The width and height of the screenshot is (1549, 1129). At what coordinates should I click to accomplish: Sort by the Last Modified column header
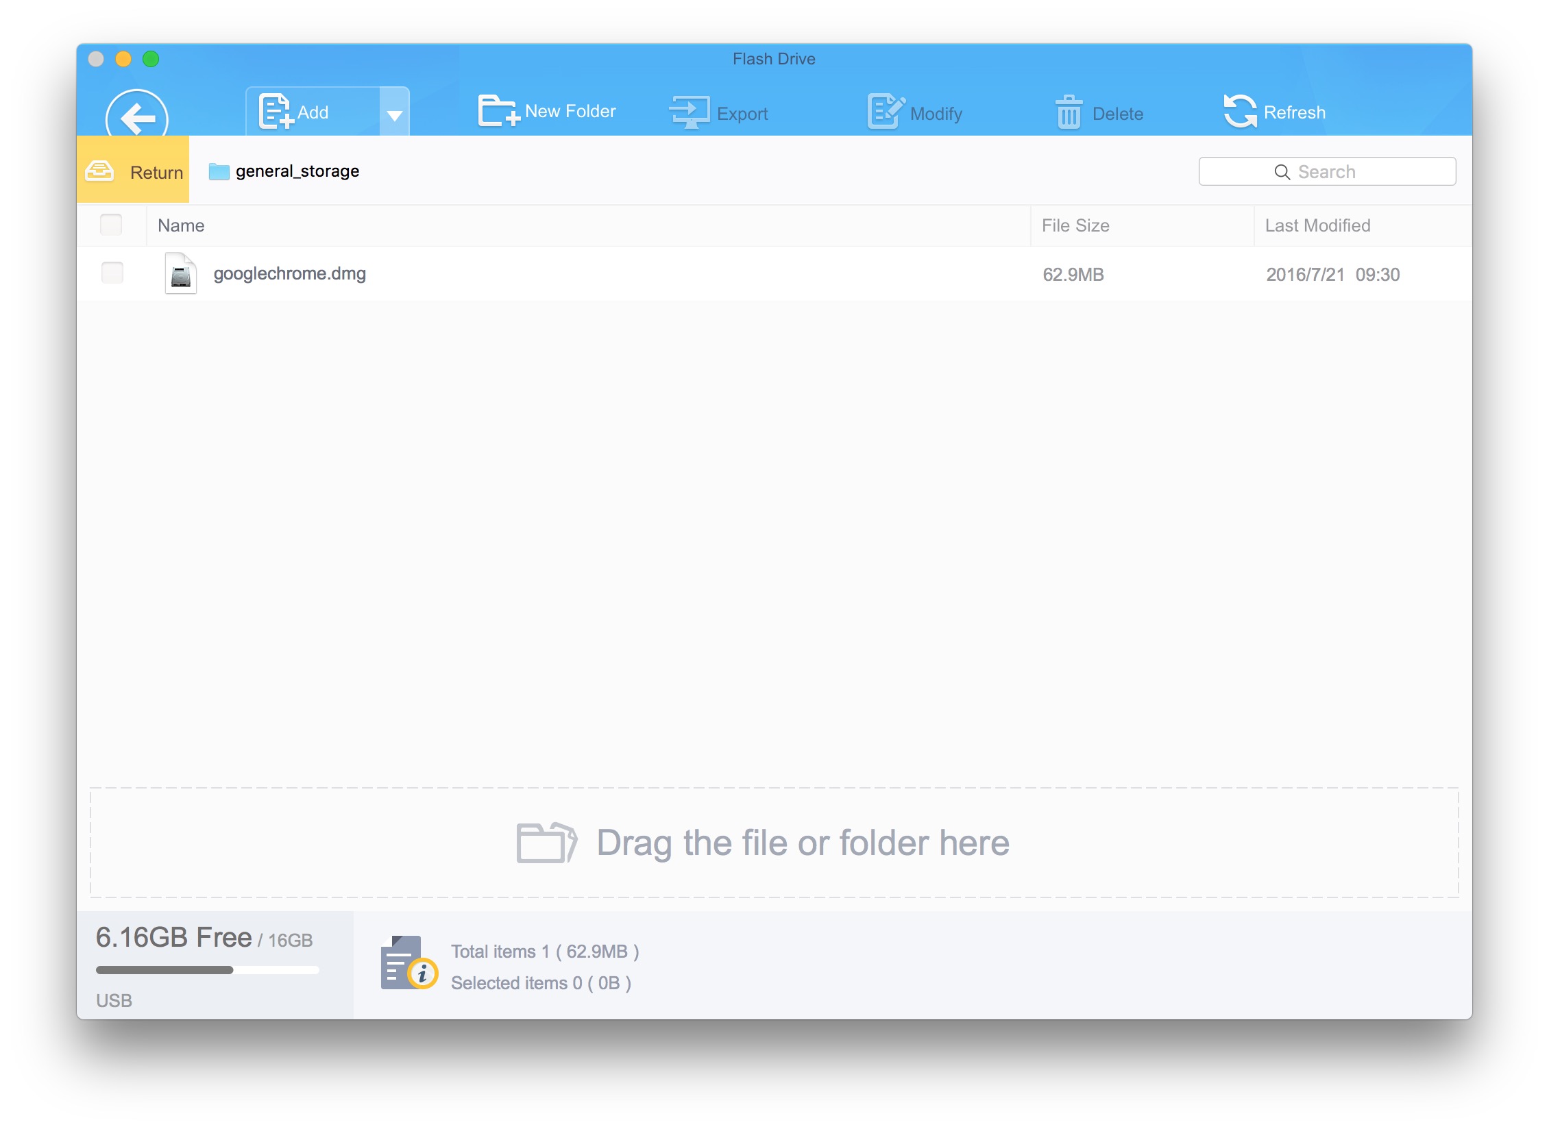click(1317, 225)
